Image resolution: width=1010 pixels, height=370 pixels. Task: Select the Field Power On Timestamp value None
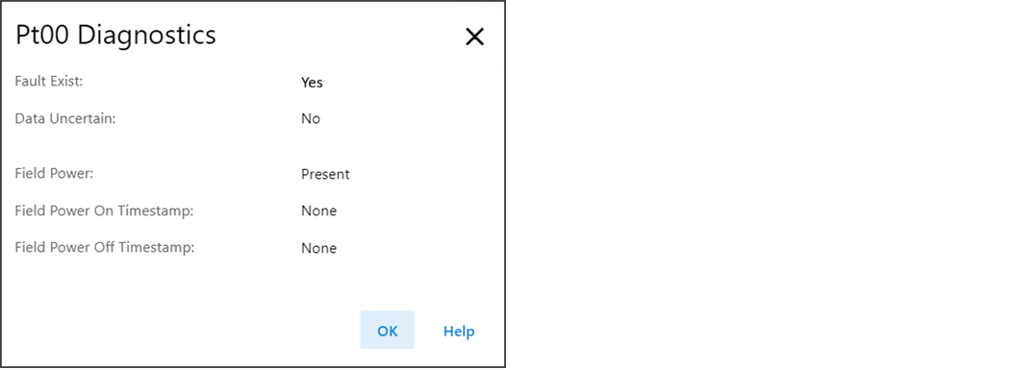click(x=318, y=211)
